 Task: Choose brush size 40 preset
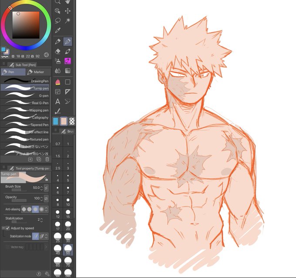[x=57, y=250]
